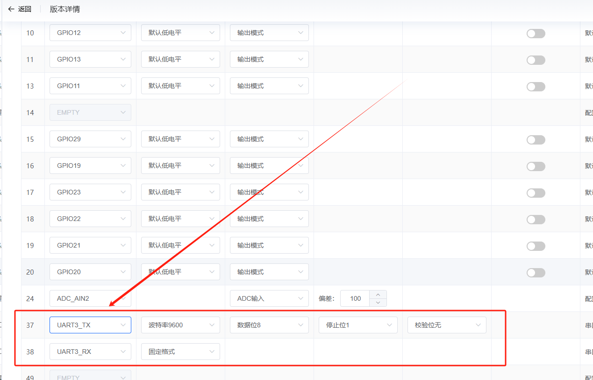The width and height of the screenshot is (593, 380).
Task: Open the UART3_TX pin dropdown
Action: pyautogui.click(x=90, y=325)
